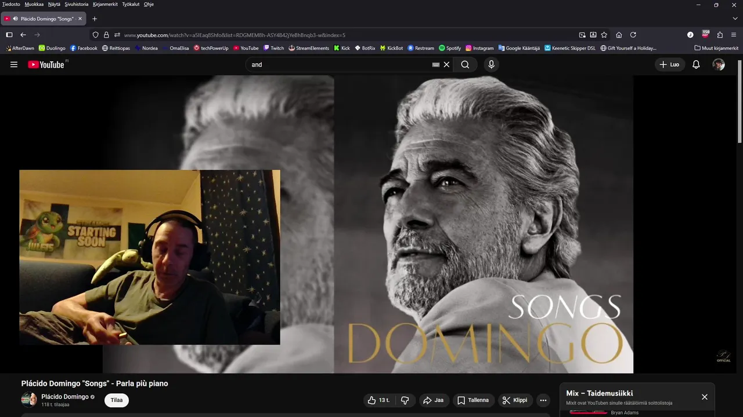This screenshot has width=743, height=417.
Task: Open the Duolingo bookmark
Action: tap(52, 48)
